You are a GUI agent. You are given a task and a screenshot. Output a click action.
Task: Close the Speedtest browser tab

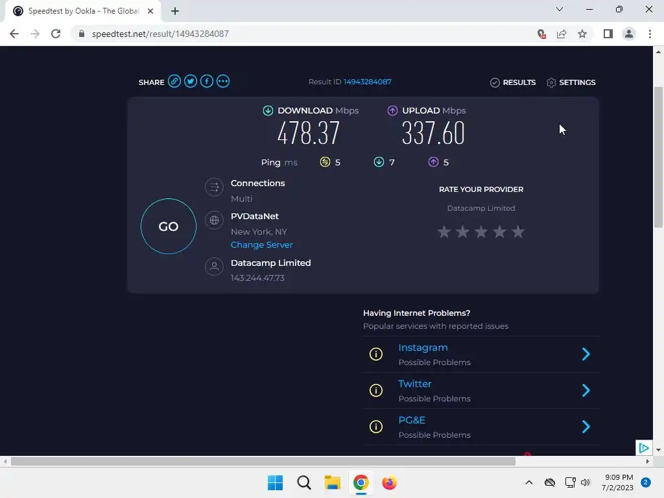(150, 11)
